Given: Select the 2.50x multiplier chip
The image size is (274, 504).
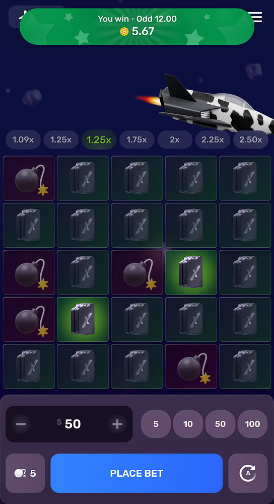Looking at the screenshot, I should pyautogui.click(x=250, y=140).
